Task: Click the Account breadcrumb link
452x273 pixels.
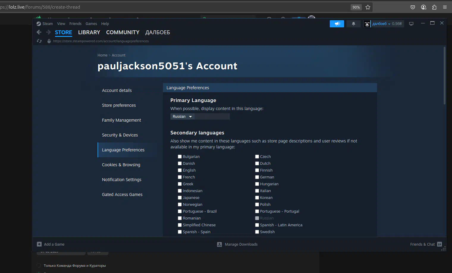Action: click(119, 55)
